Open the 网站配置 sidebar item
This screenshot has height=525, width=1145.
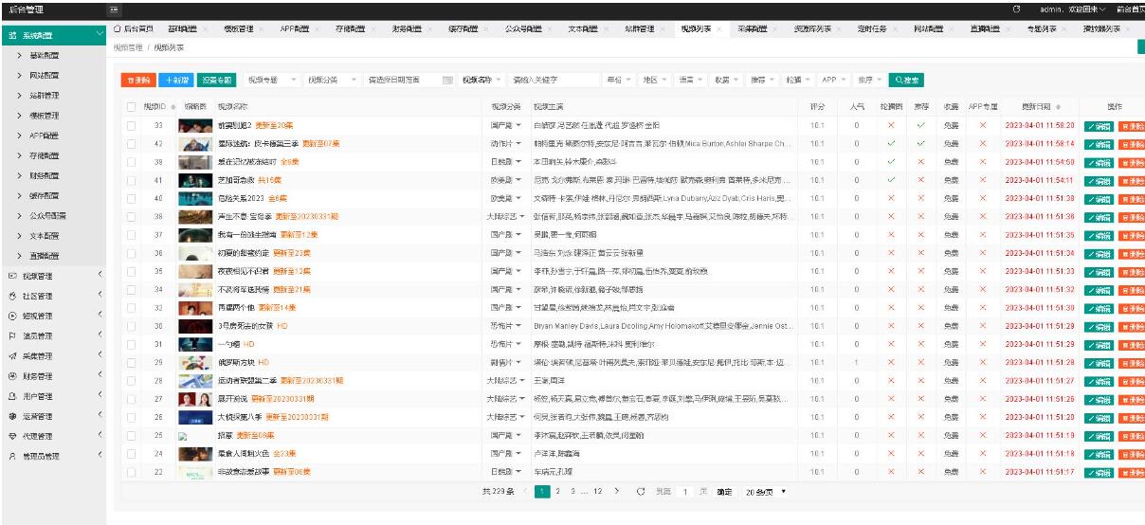[44, 75]
